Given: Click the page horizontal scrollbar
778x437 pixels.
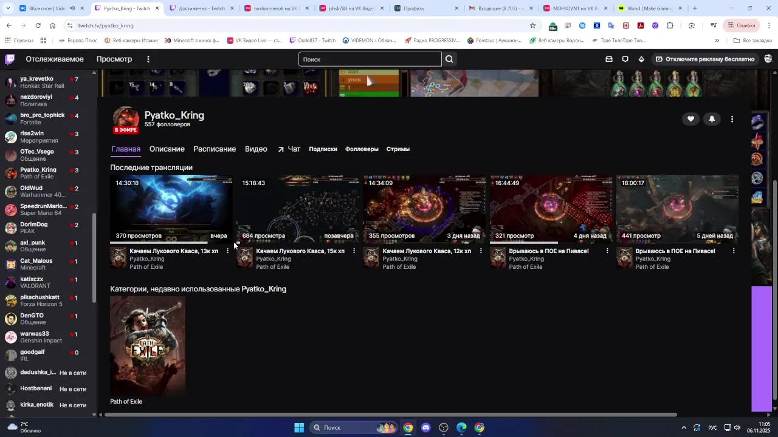Looking at the screenshot, I should (390, 415).
